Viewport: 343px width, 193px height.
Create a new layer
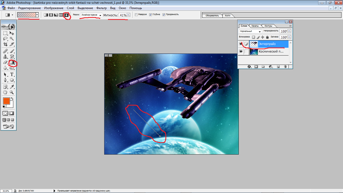coord(278,67)
